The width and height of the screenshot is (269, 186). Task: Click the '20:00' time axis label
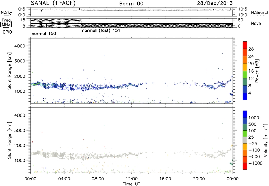coord(199,179)
